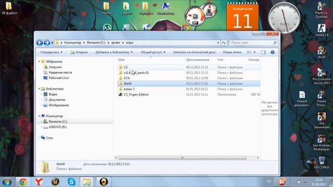Select the GTA folder
The height and width of the screenshot is (187, 333).
click(126, 78)
